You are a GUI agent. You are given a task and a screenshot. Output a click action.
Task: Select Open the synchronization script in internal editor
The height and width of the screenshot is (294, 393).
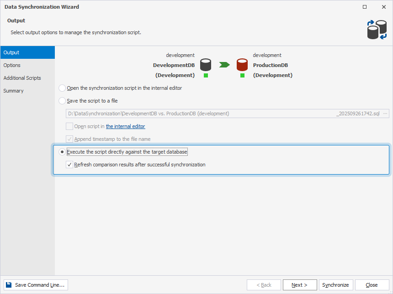pos(62,88)
